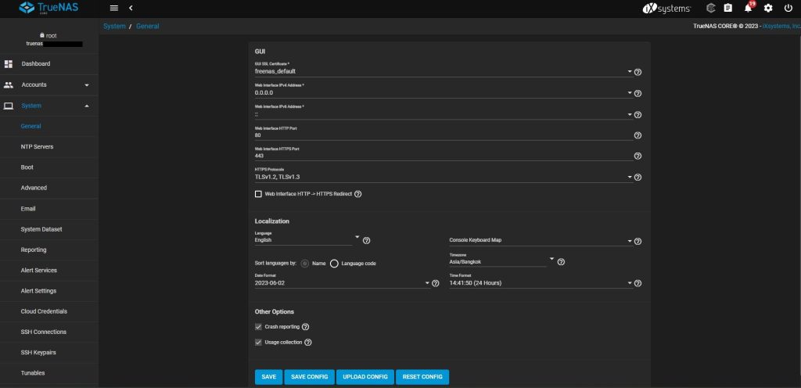
Task: Show help for Language field
Action: [x=366, y=240]
